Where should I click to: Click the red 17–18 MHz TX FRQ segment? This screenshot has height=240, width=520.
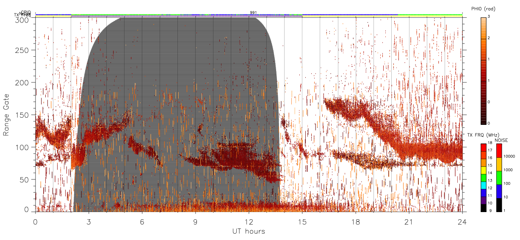pos(484,147)
